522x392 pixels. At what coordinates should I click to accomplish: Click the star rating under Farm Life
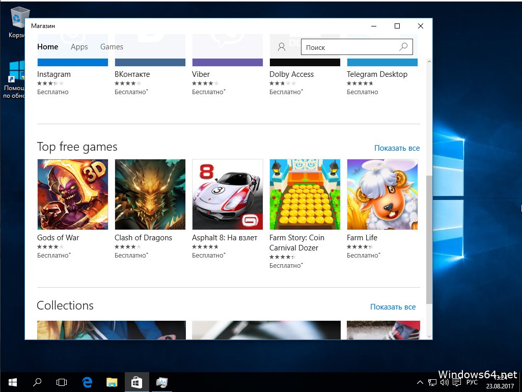pyautogui.click(x=360, y=246)
